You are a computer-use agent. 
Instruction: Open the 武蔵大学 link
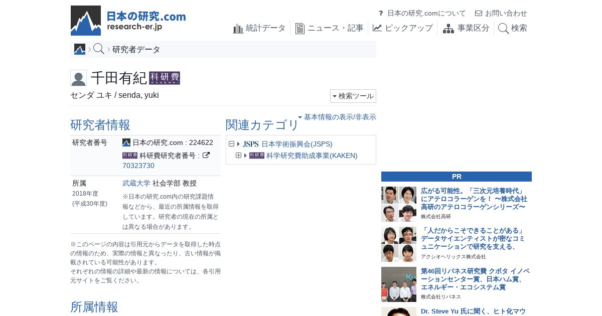click(x=136, y=183)
